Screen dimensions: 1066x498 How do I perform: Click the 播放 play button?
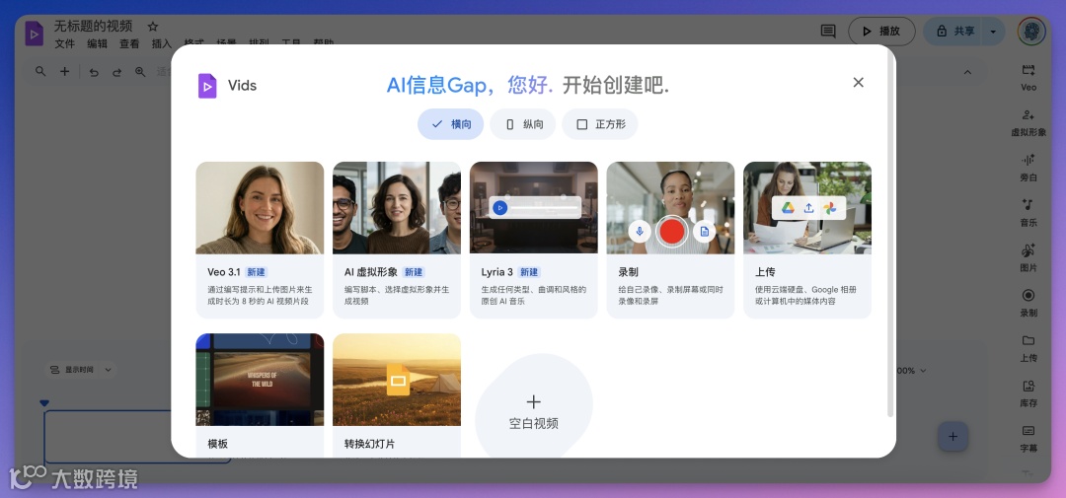(x=881, y=32)
